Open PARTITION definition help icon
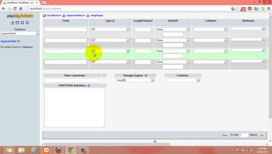This screenshot has width=272, height=154. [x=89, y=86]
